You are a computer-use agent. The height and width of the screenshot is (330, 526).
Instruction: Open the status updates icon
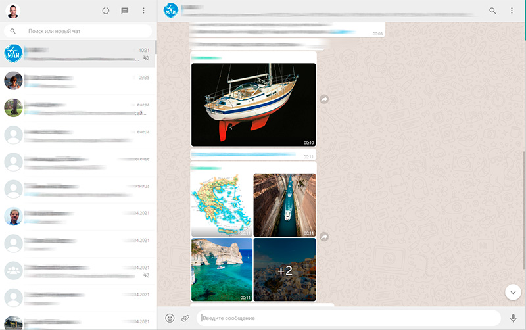pos(107,11)
